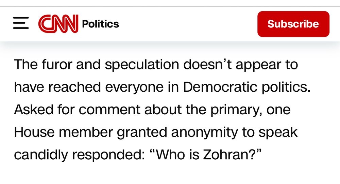
Task: Click the word "furor" in first line
Action: 56,65
